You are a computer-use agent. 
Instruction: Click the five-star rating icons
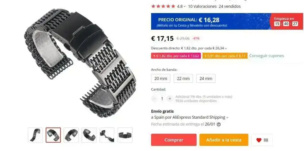[x=163, y=7]
